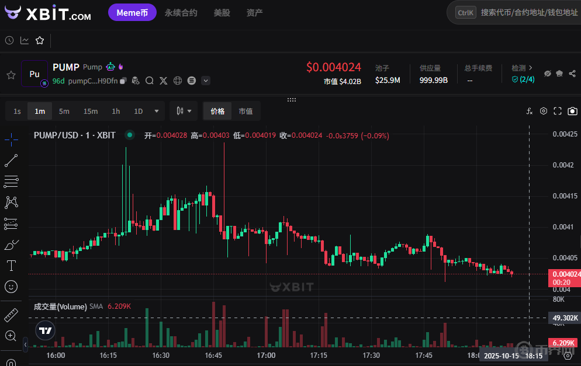Go to 永续合约 section
Viewport: 581px width, 366px height.
click(x=181, y=13)
